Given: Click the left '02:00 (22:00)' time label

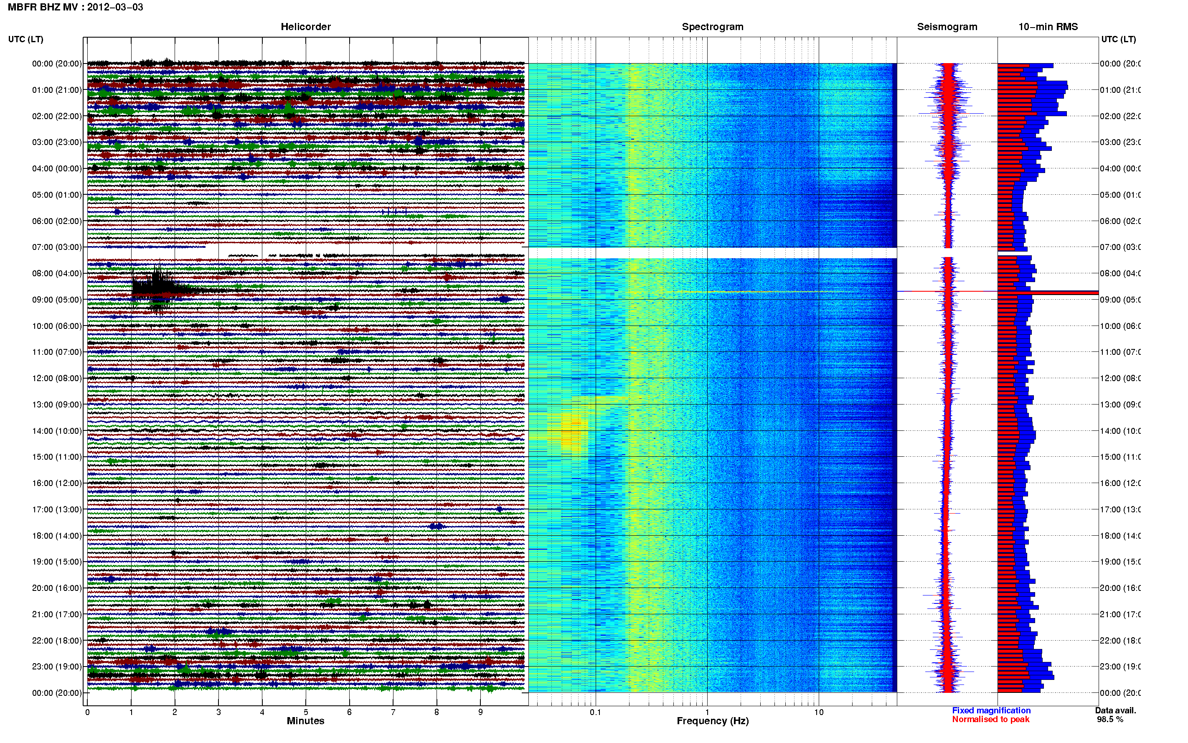Looking at the screenshot, I should (57, 116).
